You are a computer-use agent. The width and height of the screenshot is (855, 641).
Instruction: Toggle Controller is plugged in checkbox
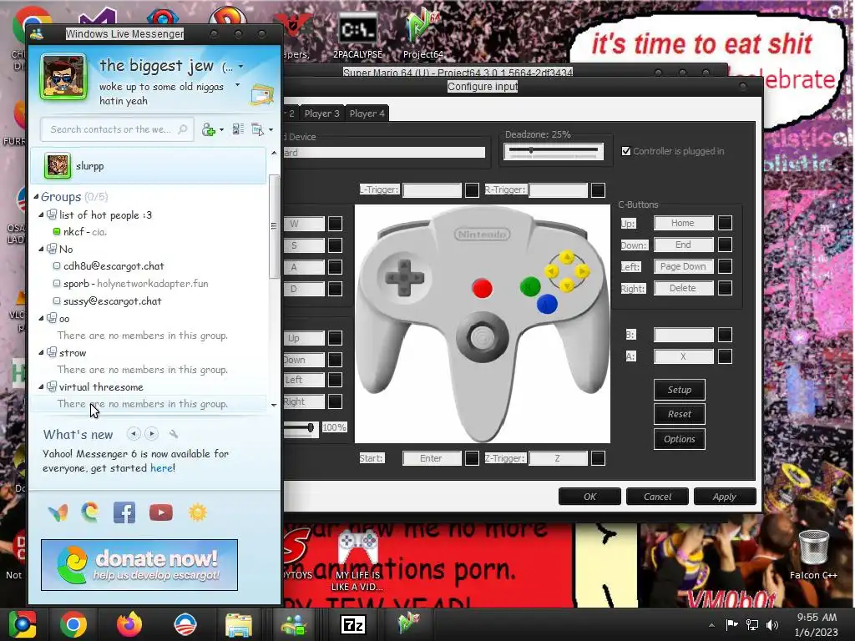626,151
